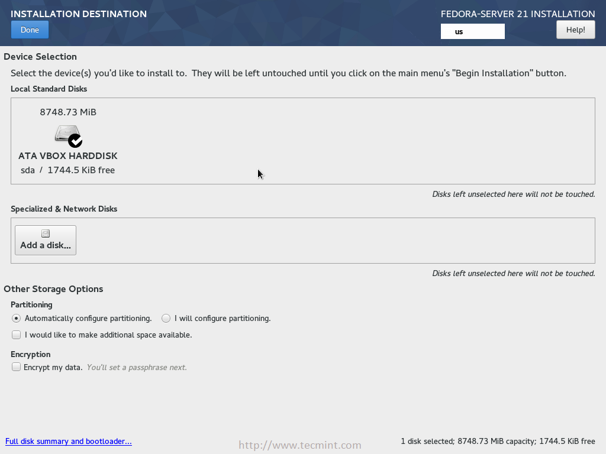Open the Help! button
Image resolution: width=606 pixels, height=454 pixels.
575,30
